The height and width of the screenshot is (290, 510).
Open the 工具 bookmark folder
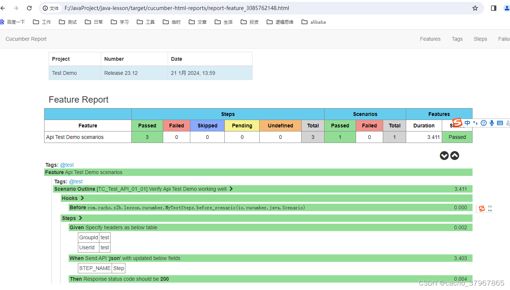pyautogui.click(x=146, y=22)
